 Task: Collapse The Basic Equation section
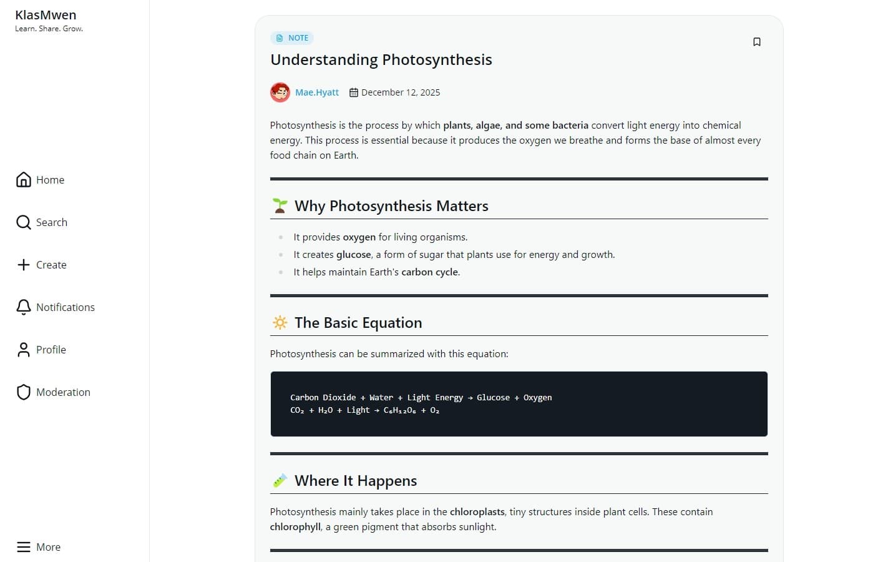click(358, 322)
